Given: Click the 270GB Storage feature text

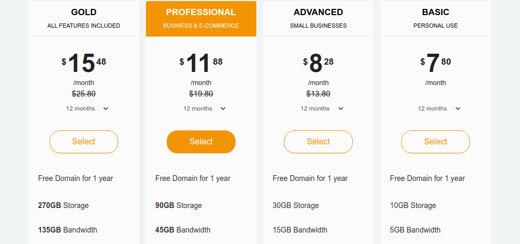Looking at the screenshot, I should 64,205.
